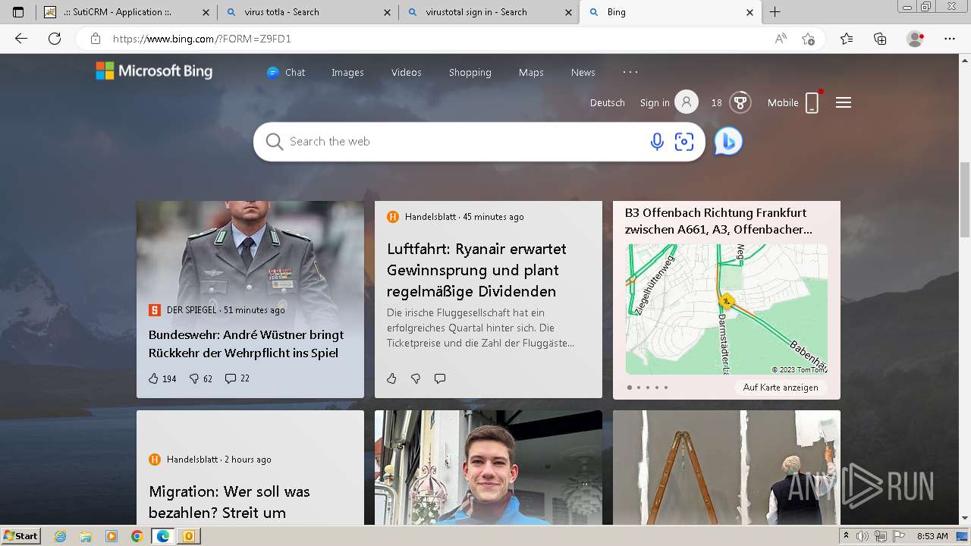Click the Mobile phone icon
Image resolution: width=971 pixels, height=546 pixels.
812,102
